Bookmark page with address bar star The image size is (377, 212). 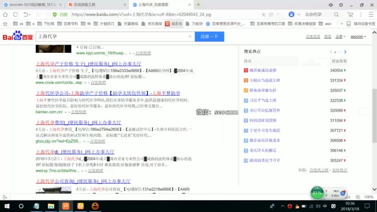[263, 15]
